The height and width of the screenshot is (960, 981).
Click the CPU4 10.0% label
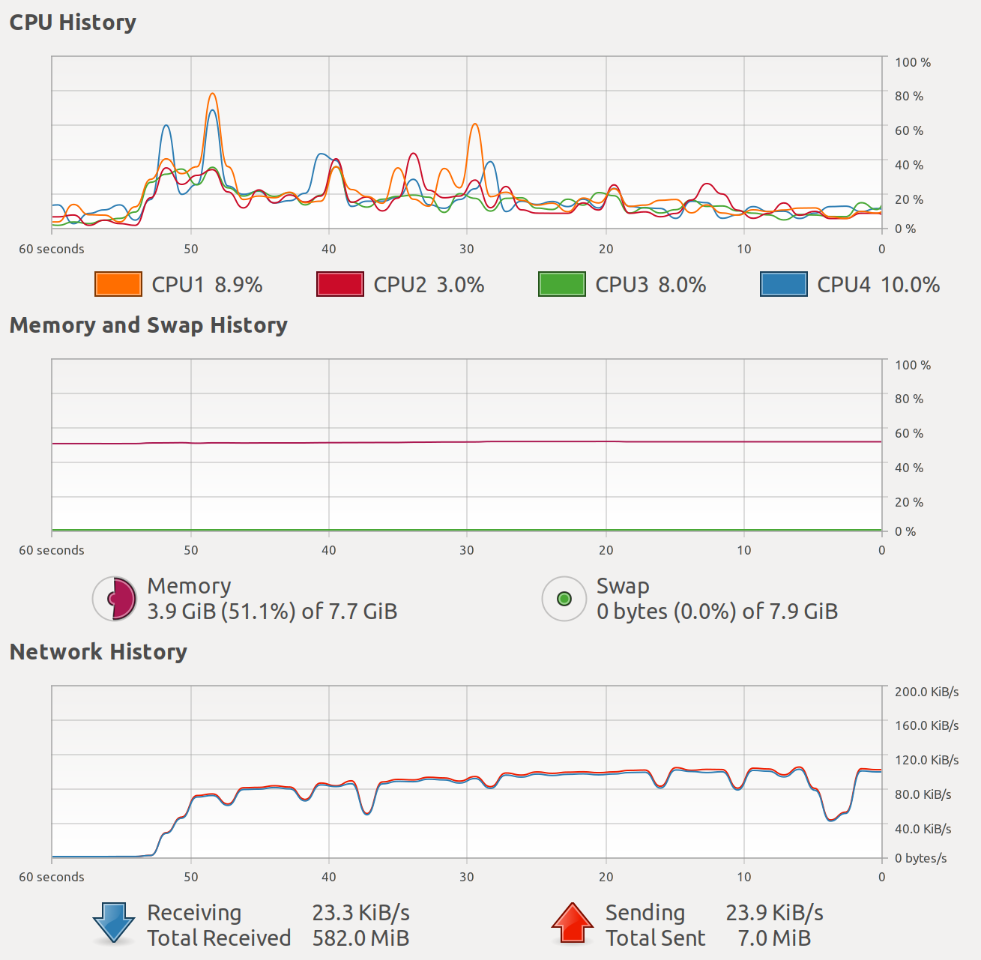[x=878, y=285]
